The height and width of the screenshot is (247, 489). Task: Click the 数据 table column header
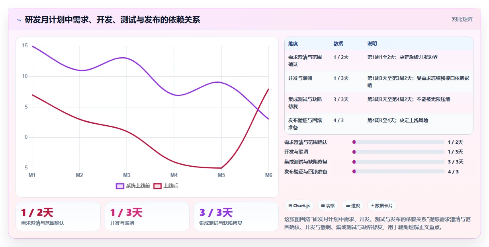point(338,44)
